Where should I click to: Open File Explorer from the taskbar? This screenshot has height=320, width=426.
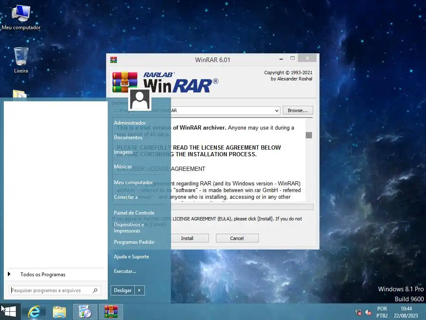59,312
